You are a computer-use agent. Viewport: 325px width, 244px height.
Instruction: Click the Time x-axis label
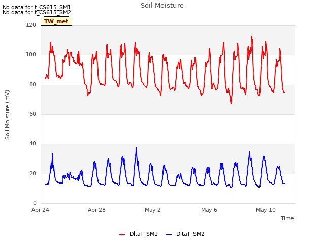coord(287,218)
